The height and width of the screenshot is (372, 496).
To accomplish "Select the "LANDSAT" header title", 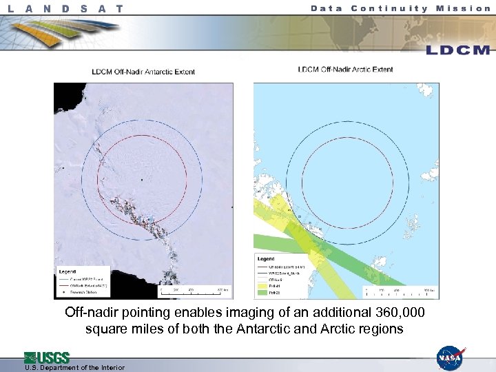I will 65,8.
